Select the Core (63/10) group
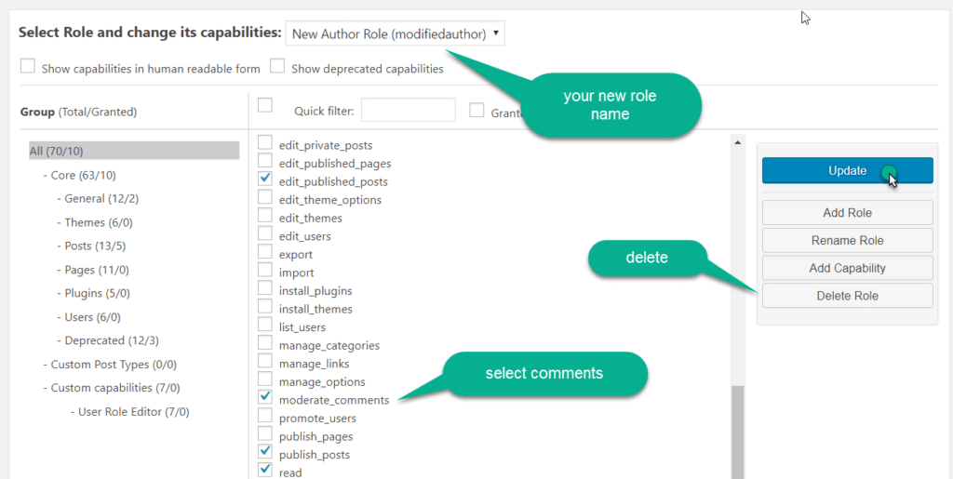The image size is (953, 479). click(x=83, y=175)
